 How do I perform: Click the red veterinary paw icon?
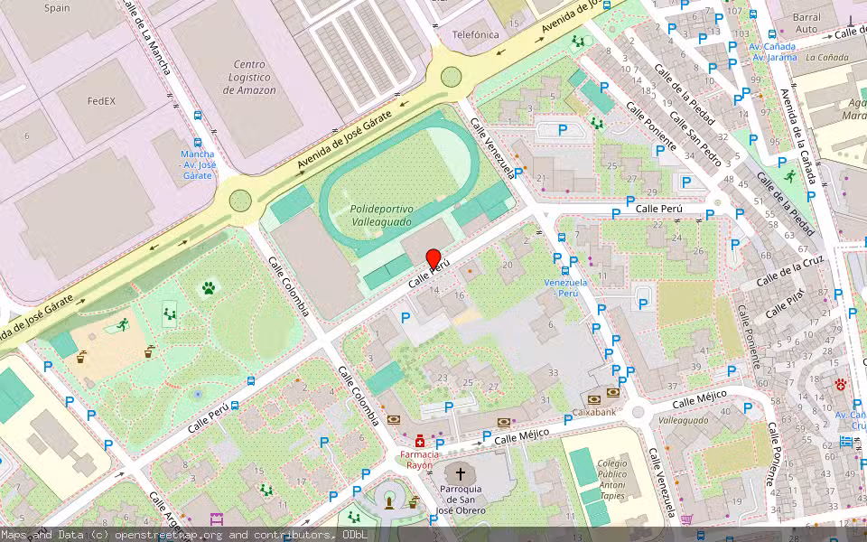[841, 384]
